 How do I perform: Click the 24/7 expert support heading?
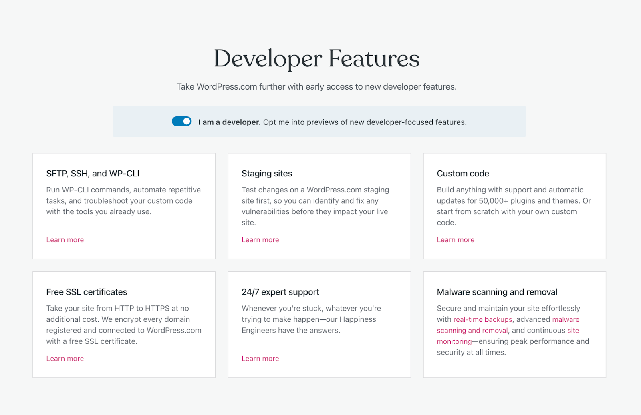(280, 292)
